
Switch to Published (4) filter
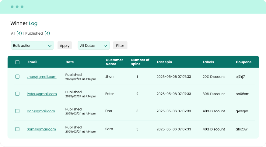(37, 33)
